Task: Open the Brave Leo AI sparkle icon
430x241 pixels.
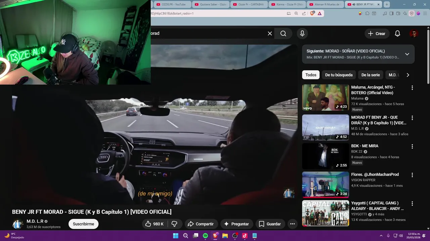Action: 405,13
